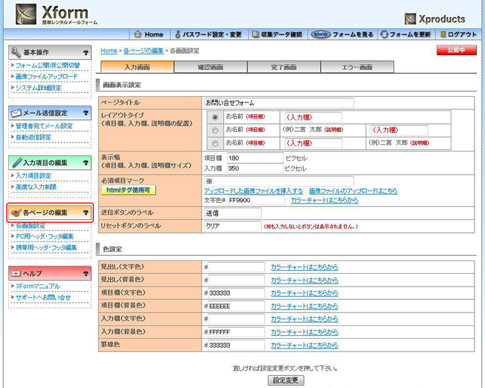Image resolution: width=485 pixels, height=388 pixels.
Task: Click the 設定変更 button
Action: pyautogui.click(x=286, y=381)
